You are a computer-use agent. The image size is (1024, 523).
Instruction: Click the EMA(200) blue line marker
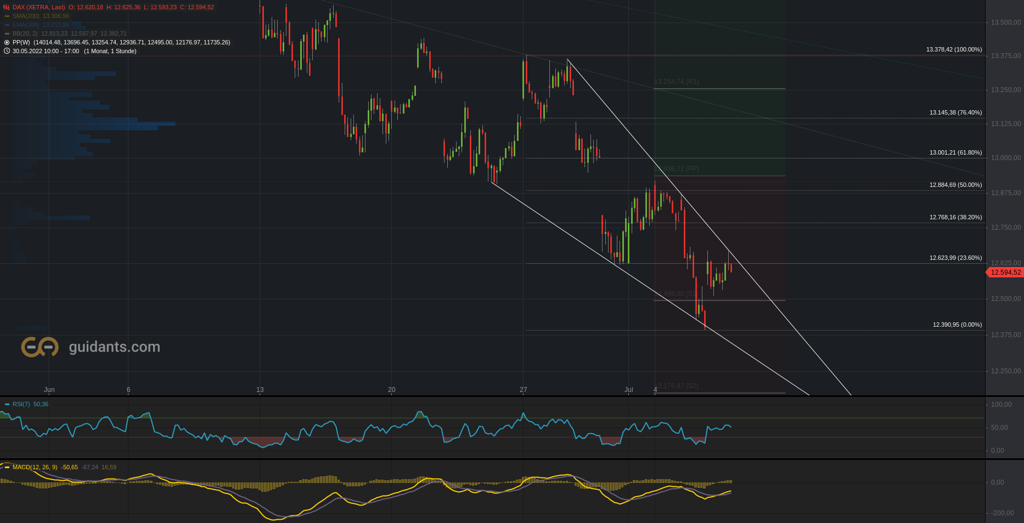coord(7,25)
